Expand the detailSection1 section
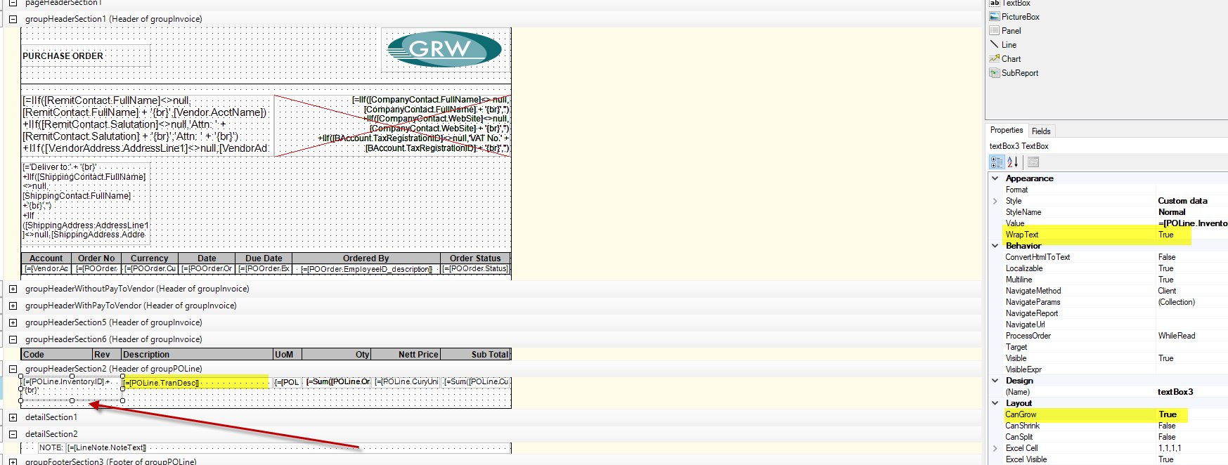 click(13, 417)
